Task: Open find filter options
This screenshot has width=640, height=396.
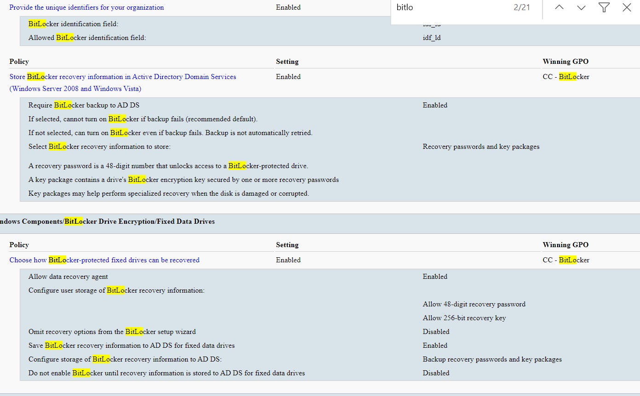Action: tap(604, 7)
